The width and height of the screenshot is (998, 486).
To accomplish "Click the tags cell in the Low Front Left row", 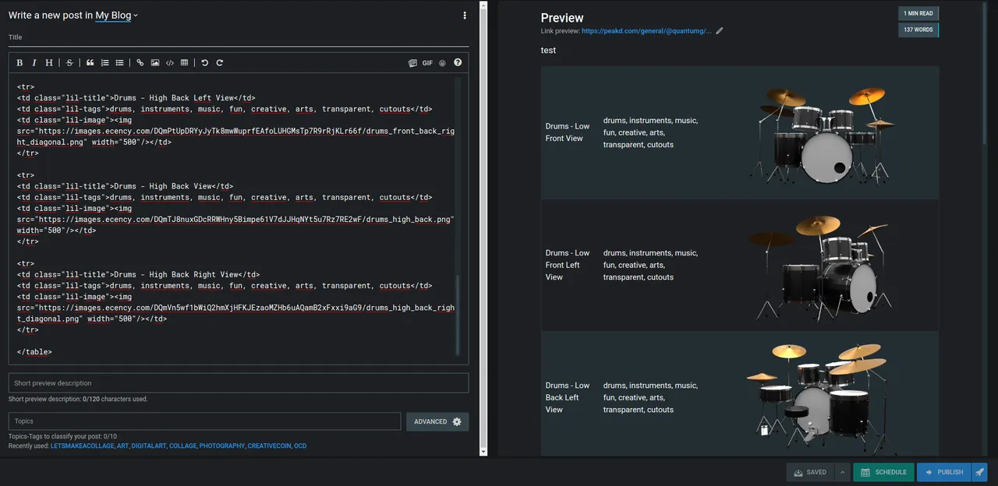I will click(650, 265).
